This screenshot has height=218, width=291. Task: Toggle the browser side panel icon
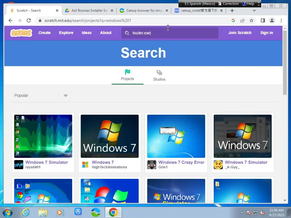263,20
